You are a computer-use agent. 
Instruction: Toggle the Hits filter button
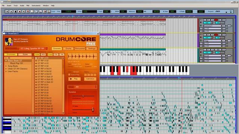[62, 54]
